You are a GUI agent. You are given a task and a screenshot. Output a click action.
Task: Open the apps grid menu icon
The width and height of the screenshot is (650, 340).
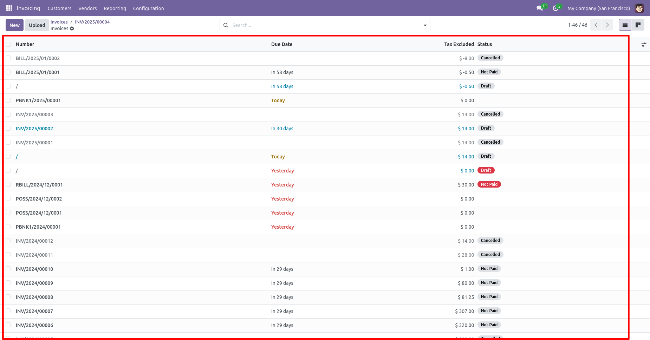[x=9, y=8]
